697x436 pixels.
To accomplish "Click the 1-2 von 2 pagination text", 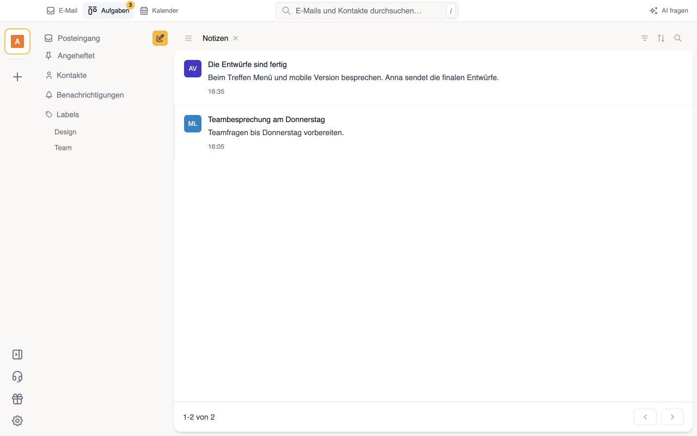I will pyautogui.click(x=199, y=417).
